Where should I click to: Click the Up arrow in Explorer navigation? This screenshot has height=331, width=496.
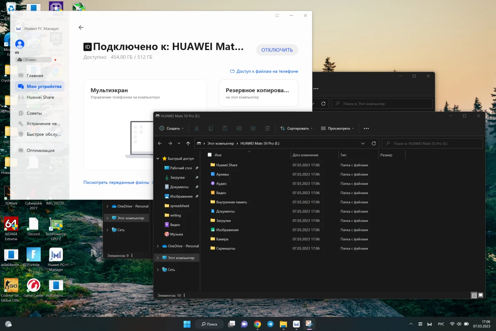[x=188, y=143]
